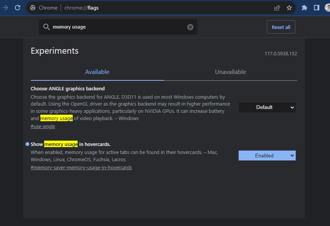Image resolution: width=330 pixels, height=226 pixels.
Task: Toggle the side panel icon
Action: click(317, 8)
